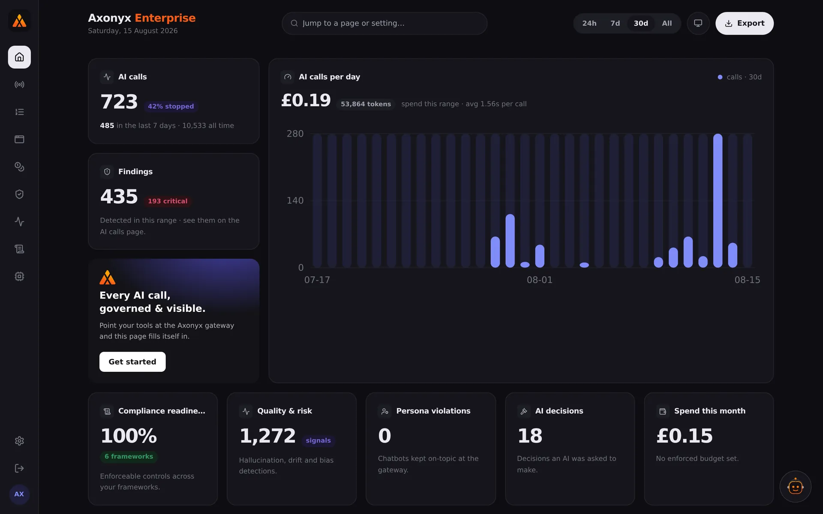823x514 pixels.
Task: Click the 1,272 signals value
Action: (267, 436)
